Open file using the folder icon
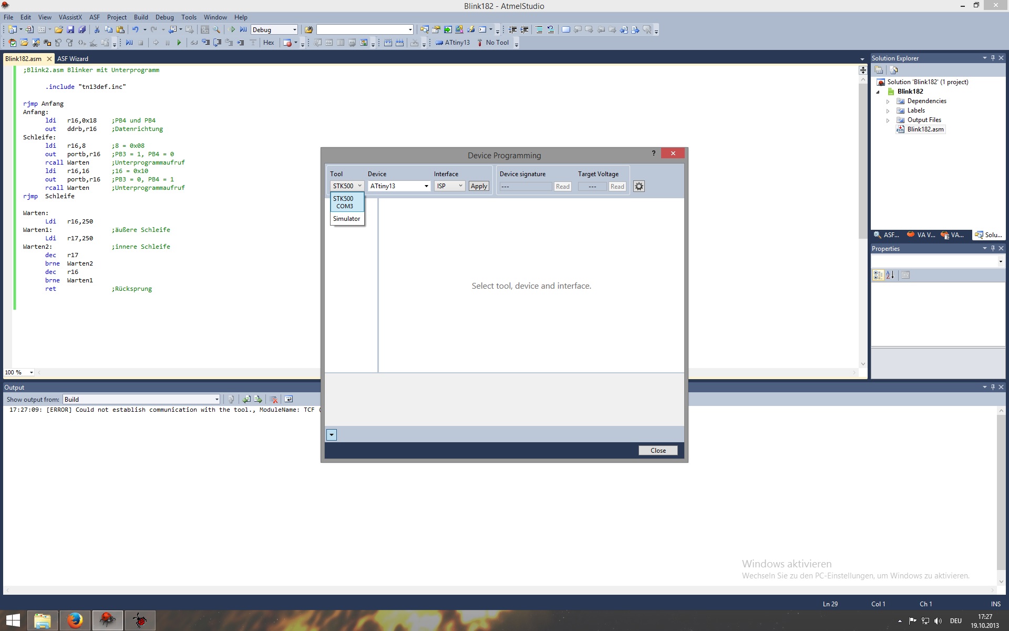Screen dimensions: 1009x631 click(x=59, y=30)
